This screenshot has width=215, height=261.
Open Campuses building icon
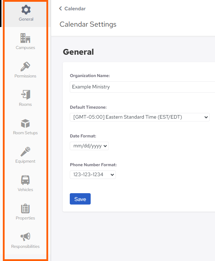click(25, 38)
